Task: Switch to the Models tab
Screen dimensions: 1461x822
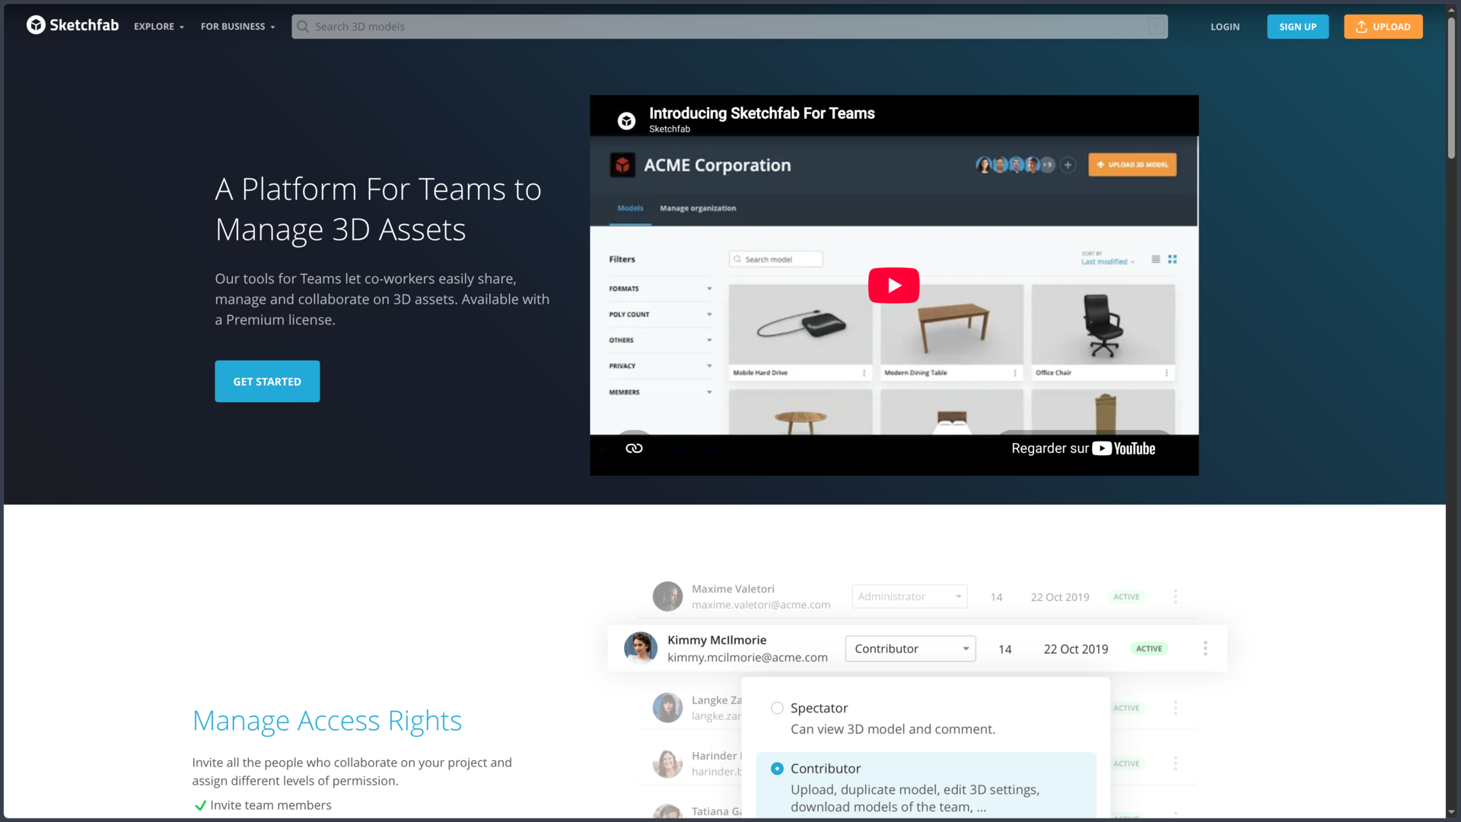Action: pyautogui.click(x=630, y=209)
